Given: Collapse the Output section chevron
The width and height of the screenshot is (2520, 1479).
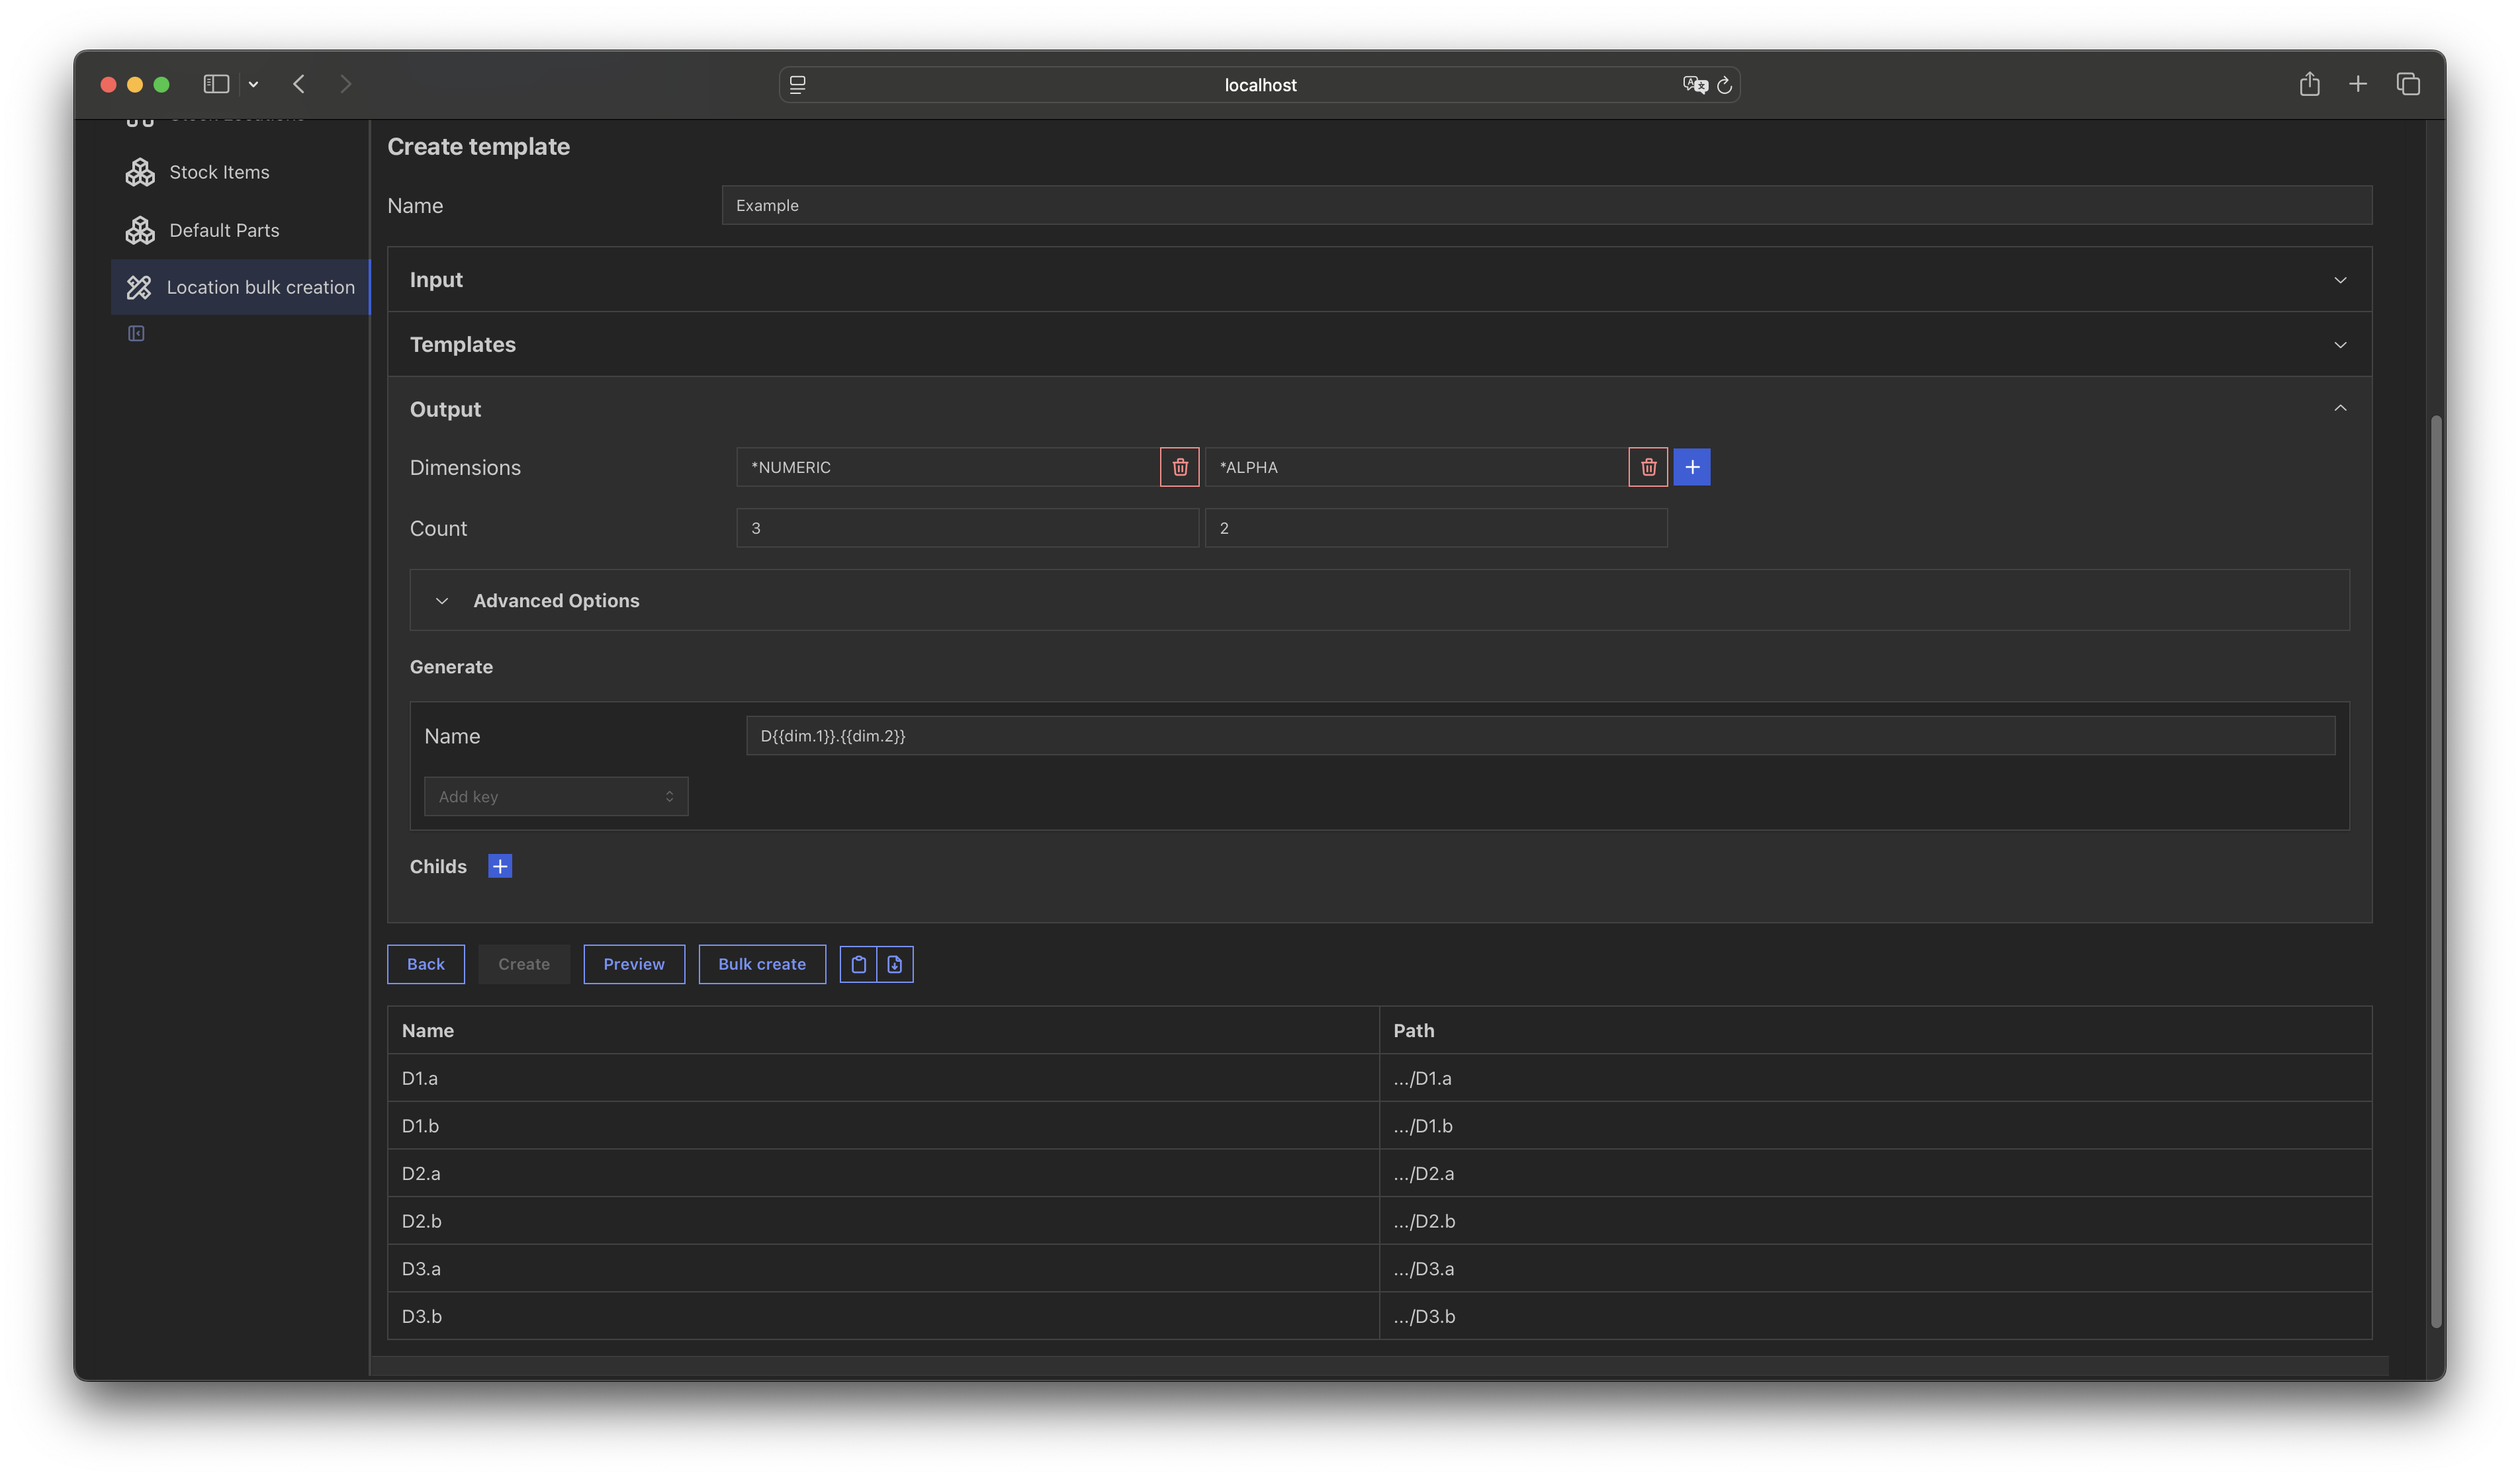Looking at the screenshot, I should [2340, 409].
